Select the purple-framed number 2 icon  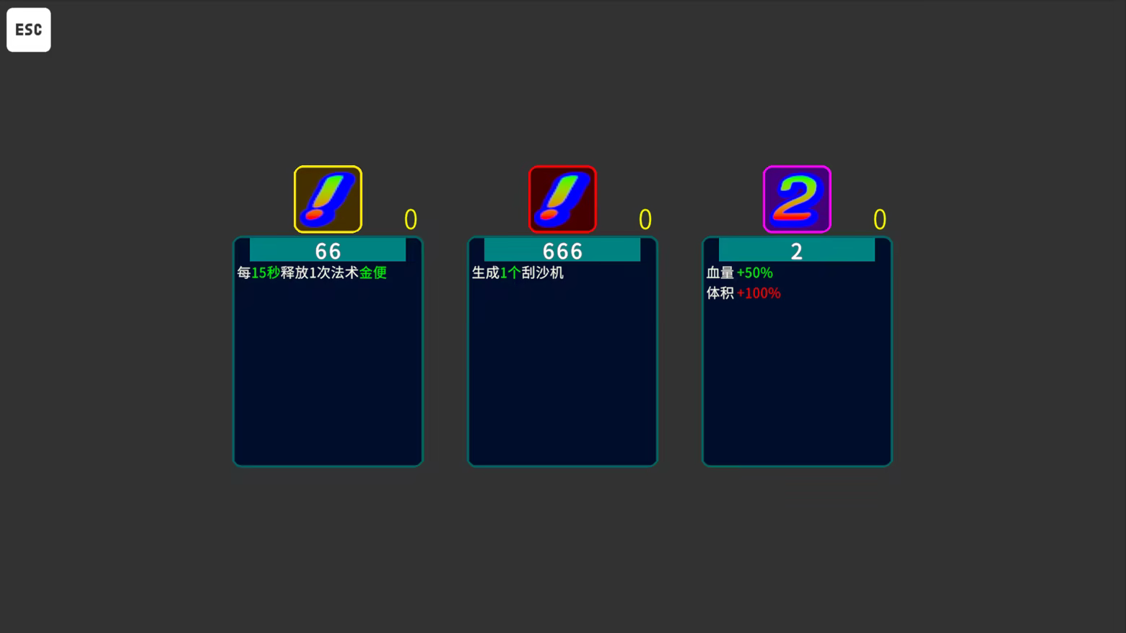tap(797, 199)
